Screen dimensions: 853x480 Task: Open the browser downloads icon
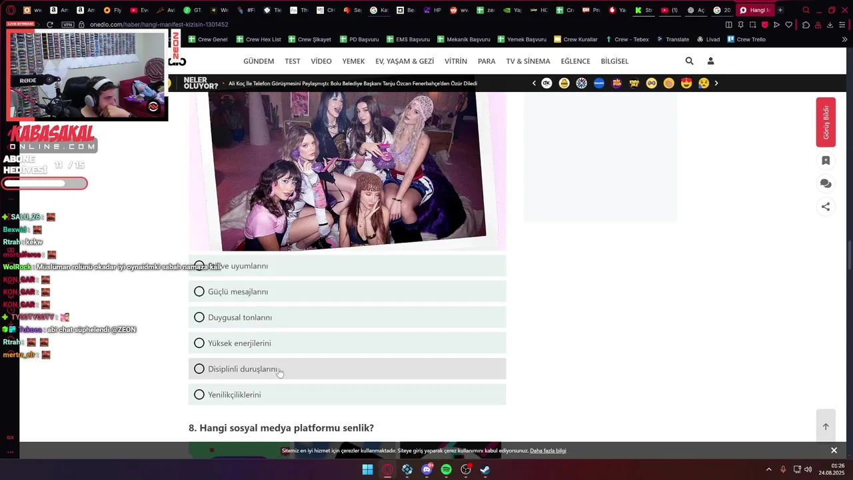click(x=830, y=25)
